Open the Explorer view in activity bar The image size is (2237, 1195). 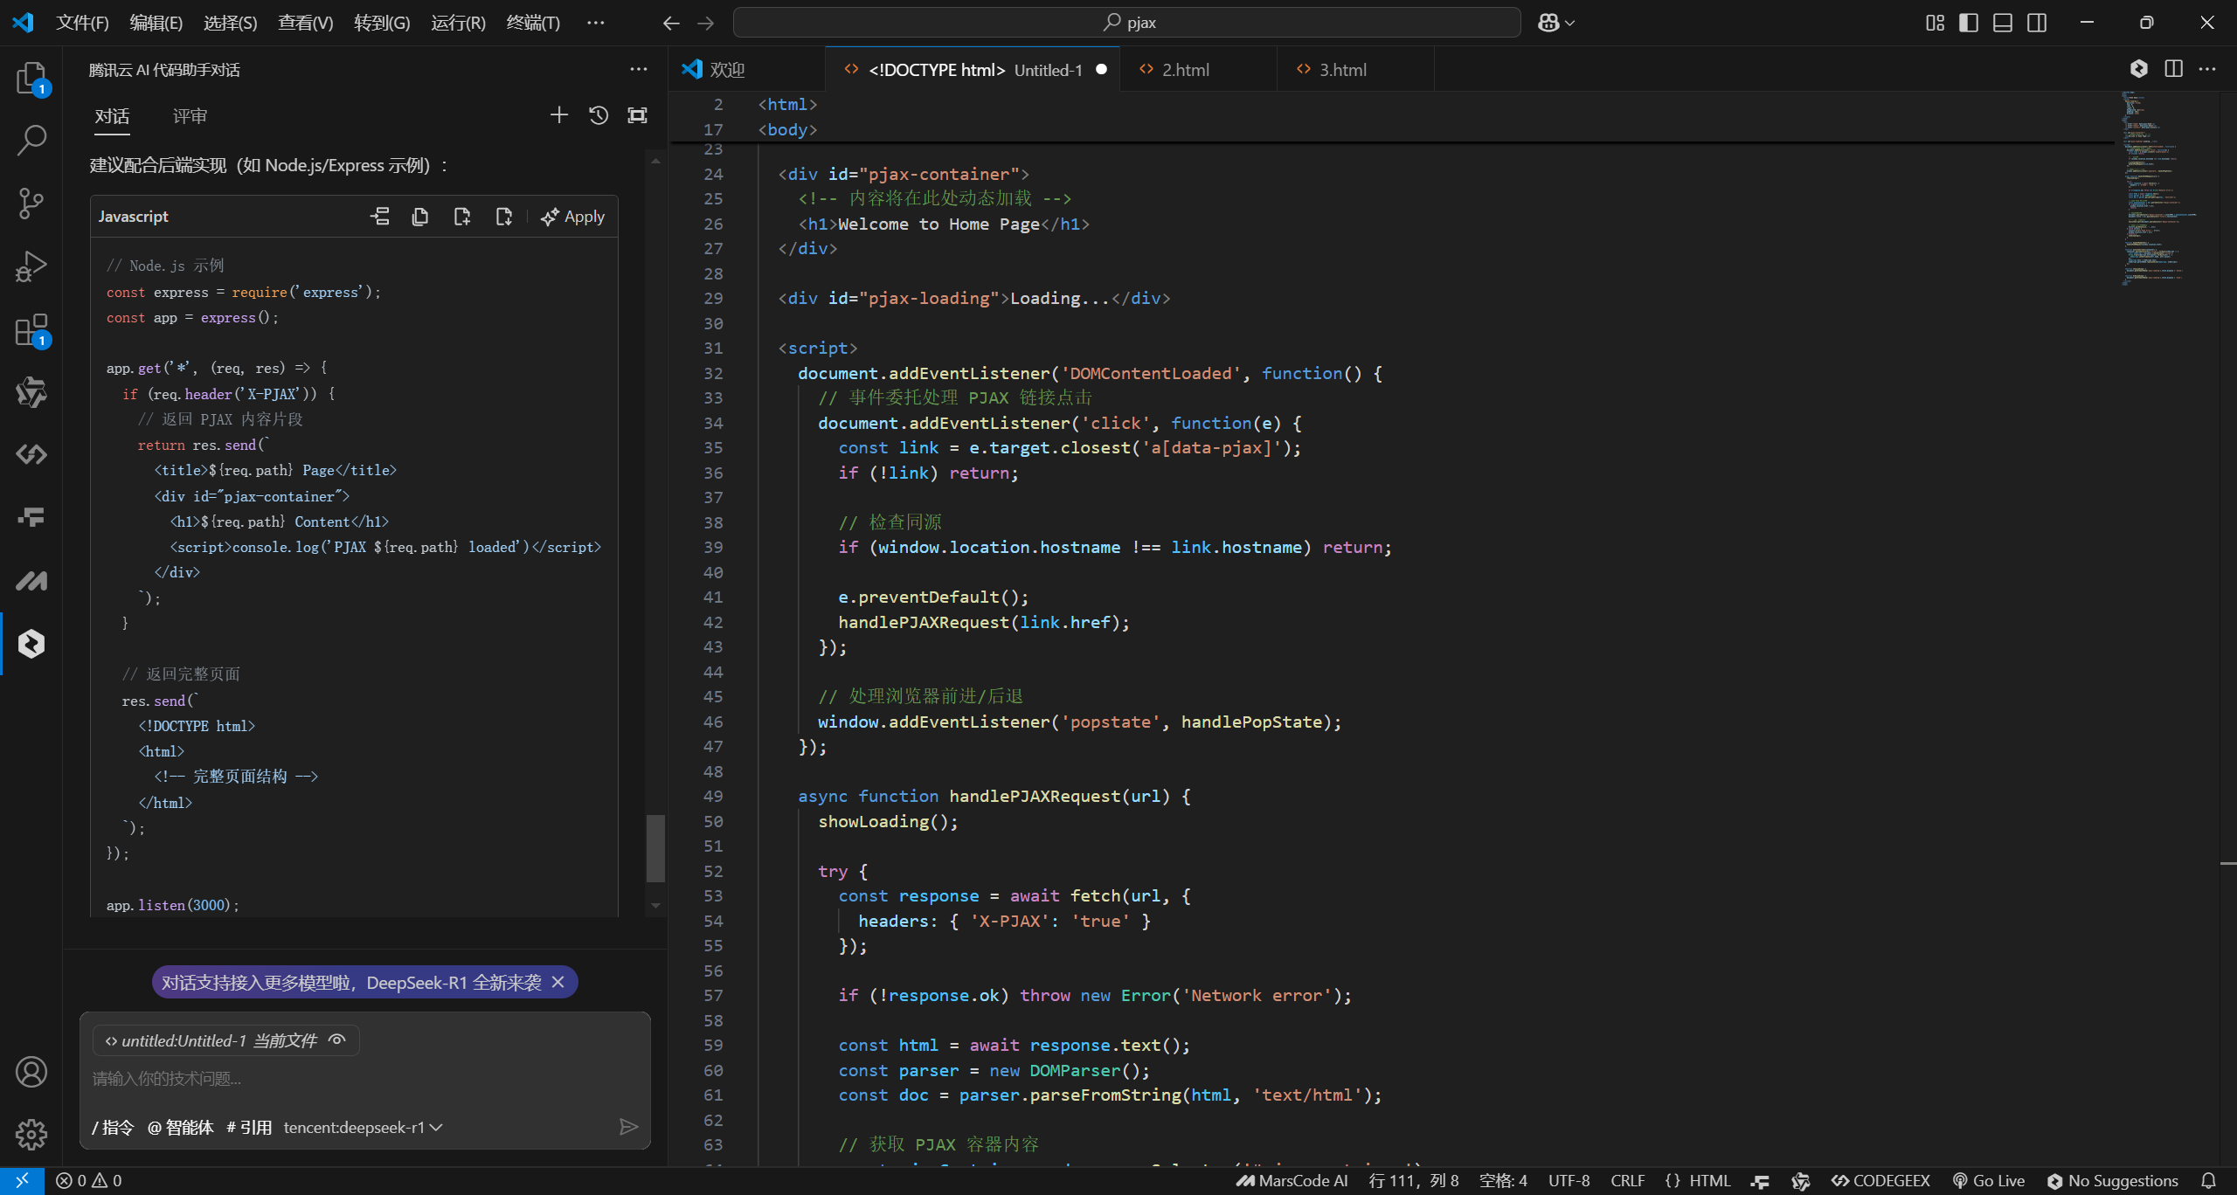point(31,79)
